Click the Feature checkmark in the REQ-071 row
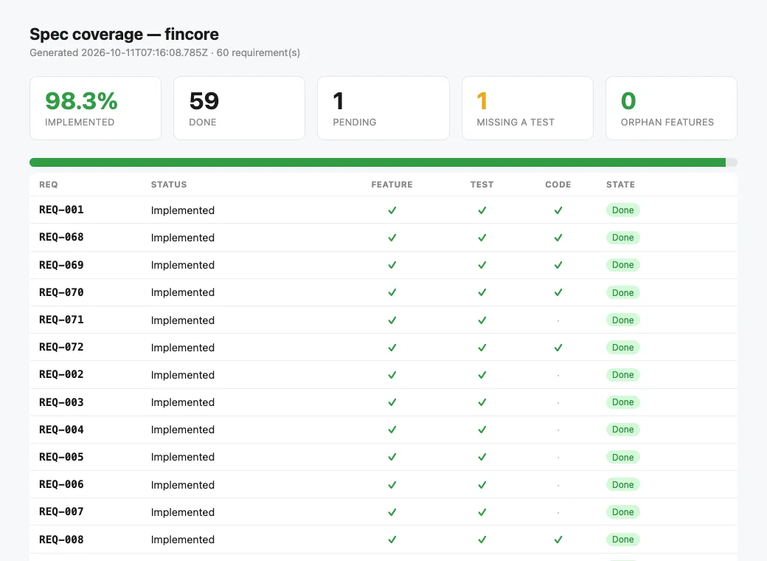 (x=392, y=320)
